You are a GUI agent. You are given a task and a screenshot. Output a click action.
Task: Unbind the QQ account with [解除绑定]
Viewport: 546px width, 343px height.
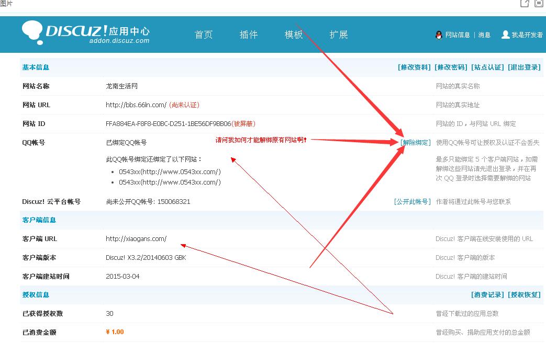(x=416, y=143)
